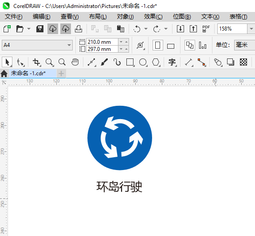
Task: Click the Open folder icon
Action: point(20,29)
